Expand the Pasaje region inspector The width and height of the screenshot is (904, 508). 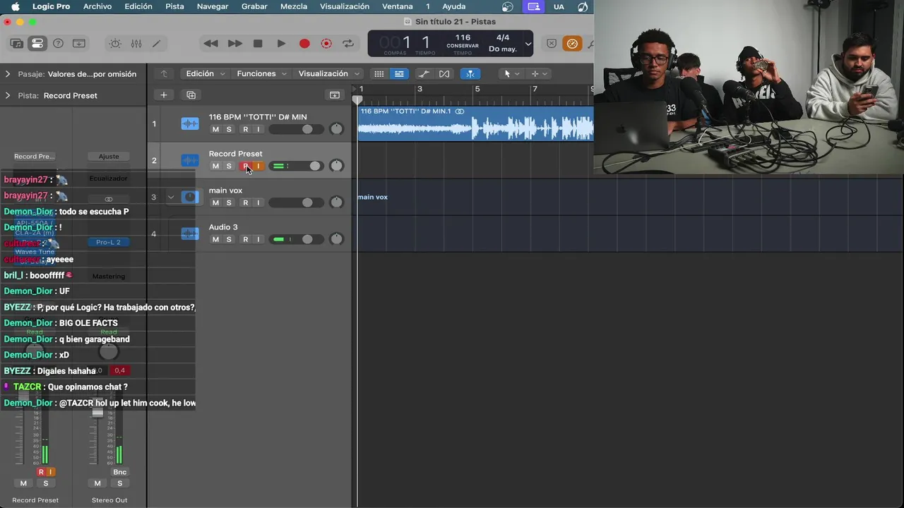coord(8,73)
